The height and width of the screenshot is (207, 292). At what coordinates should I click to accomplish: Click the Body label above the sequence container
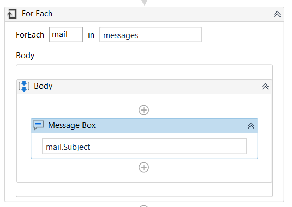[x=25, y=56]
